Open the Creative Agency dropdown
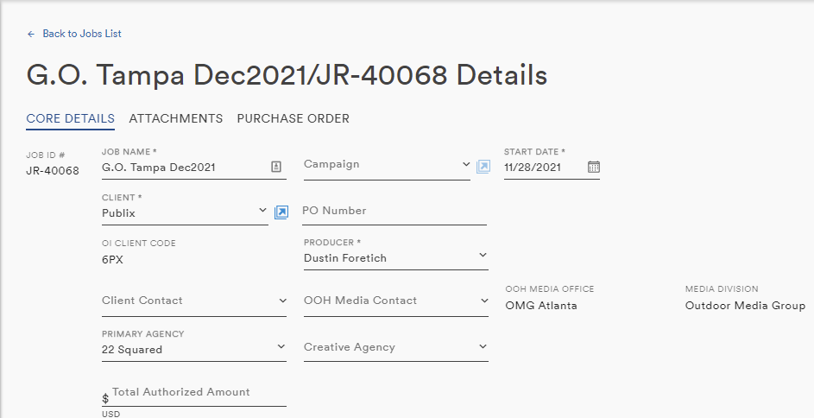 coord(395,347)
